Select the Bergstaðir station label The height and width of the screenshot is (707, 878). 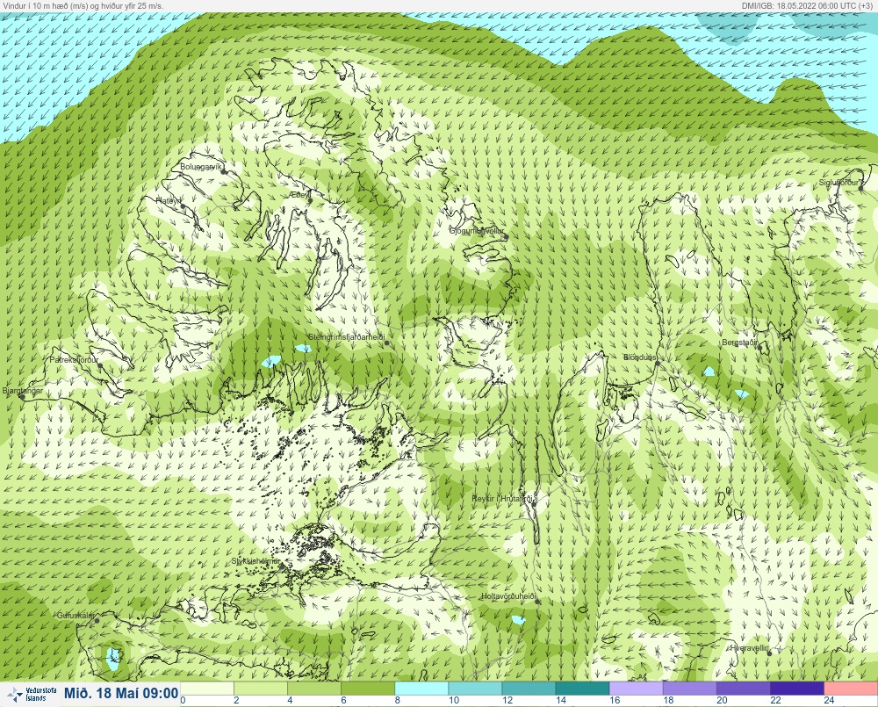click(x=739, y=343)
